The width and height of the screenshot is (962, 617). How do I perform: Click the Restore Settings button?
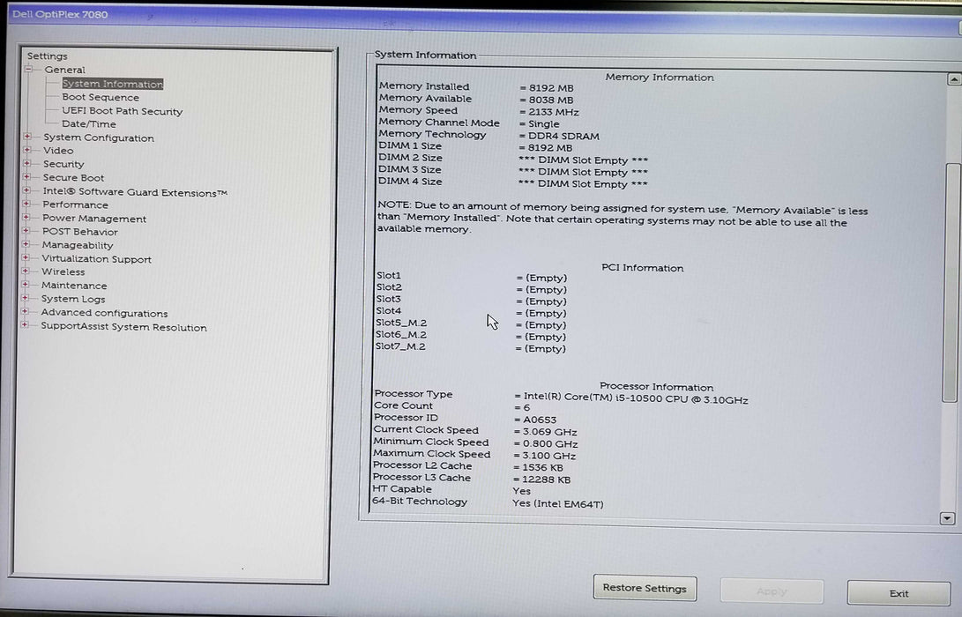[645, 588]
